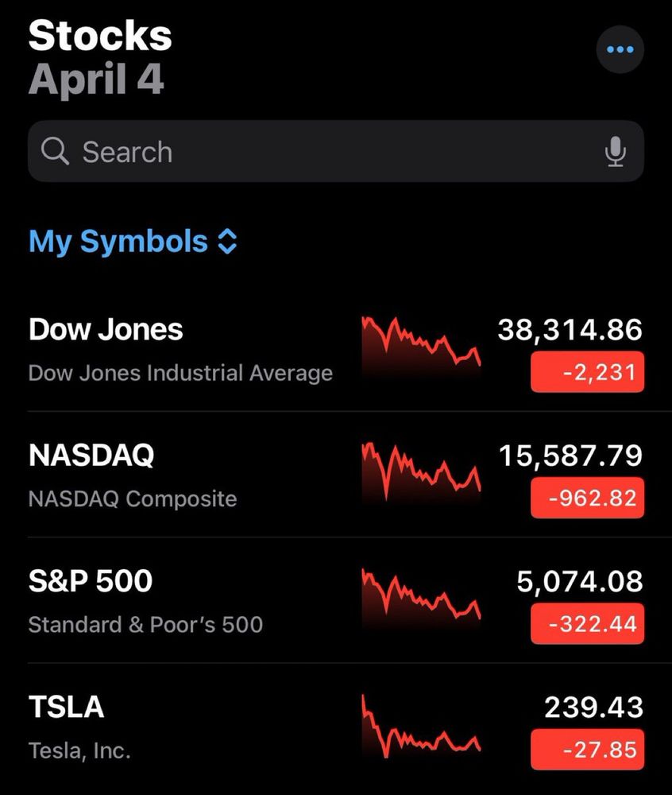Tap the S&P 500 sparkline chart

pos(421,598)
